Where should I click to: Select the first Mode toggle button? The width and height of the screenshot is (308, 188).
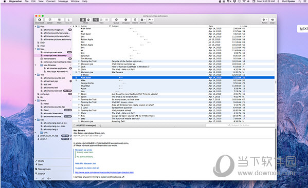[x=83, y=20]
